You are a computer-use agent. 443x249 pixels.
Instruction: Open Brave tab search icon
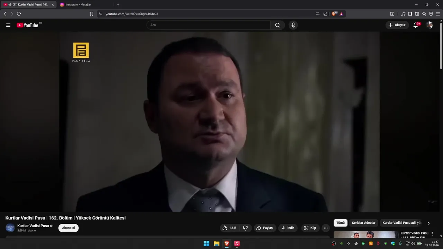(392, 14)
